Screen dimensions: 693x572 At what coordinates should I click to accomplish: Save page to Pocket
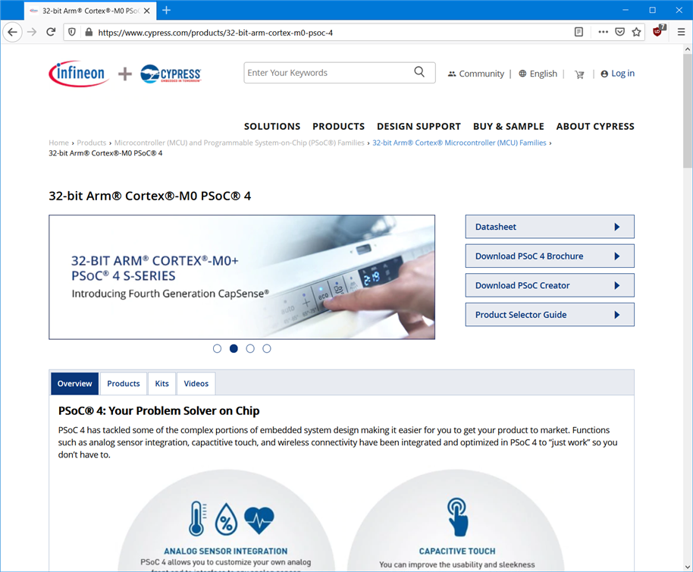(619, 32)
